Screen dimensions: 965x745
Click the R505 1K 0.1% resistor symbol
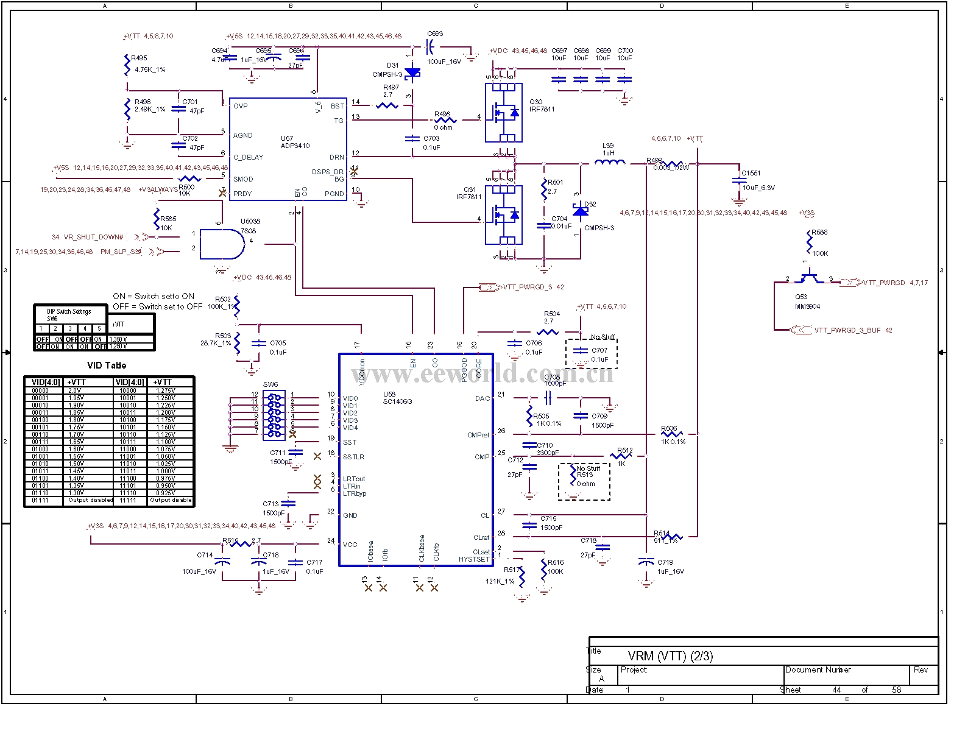click(529, 417)
